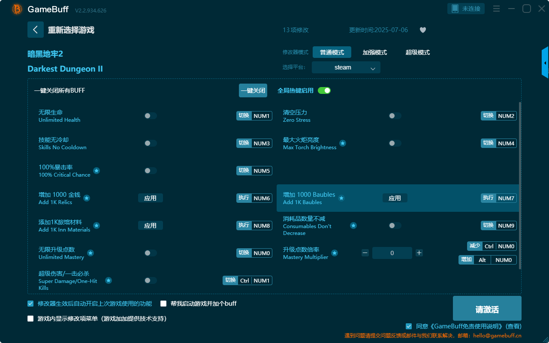
Task: Click star icon beside Mastery Multiplier
Action: point(335,253)
